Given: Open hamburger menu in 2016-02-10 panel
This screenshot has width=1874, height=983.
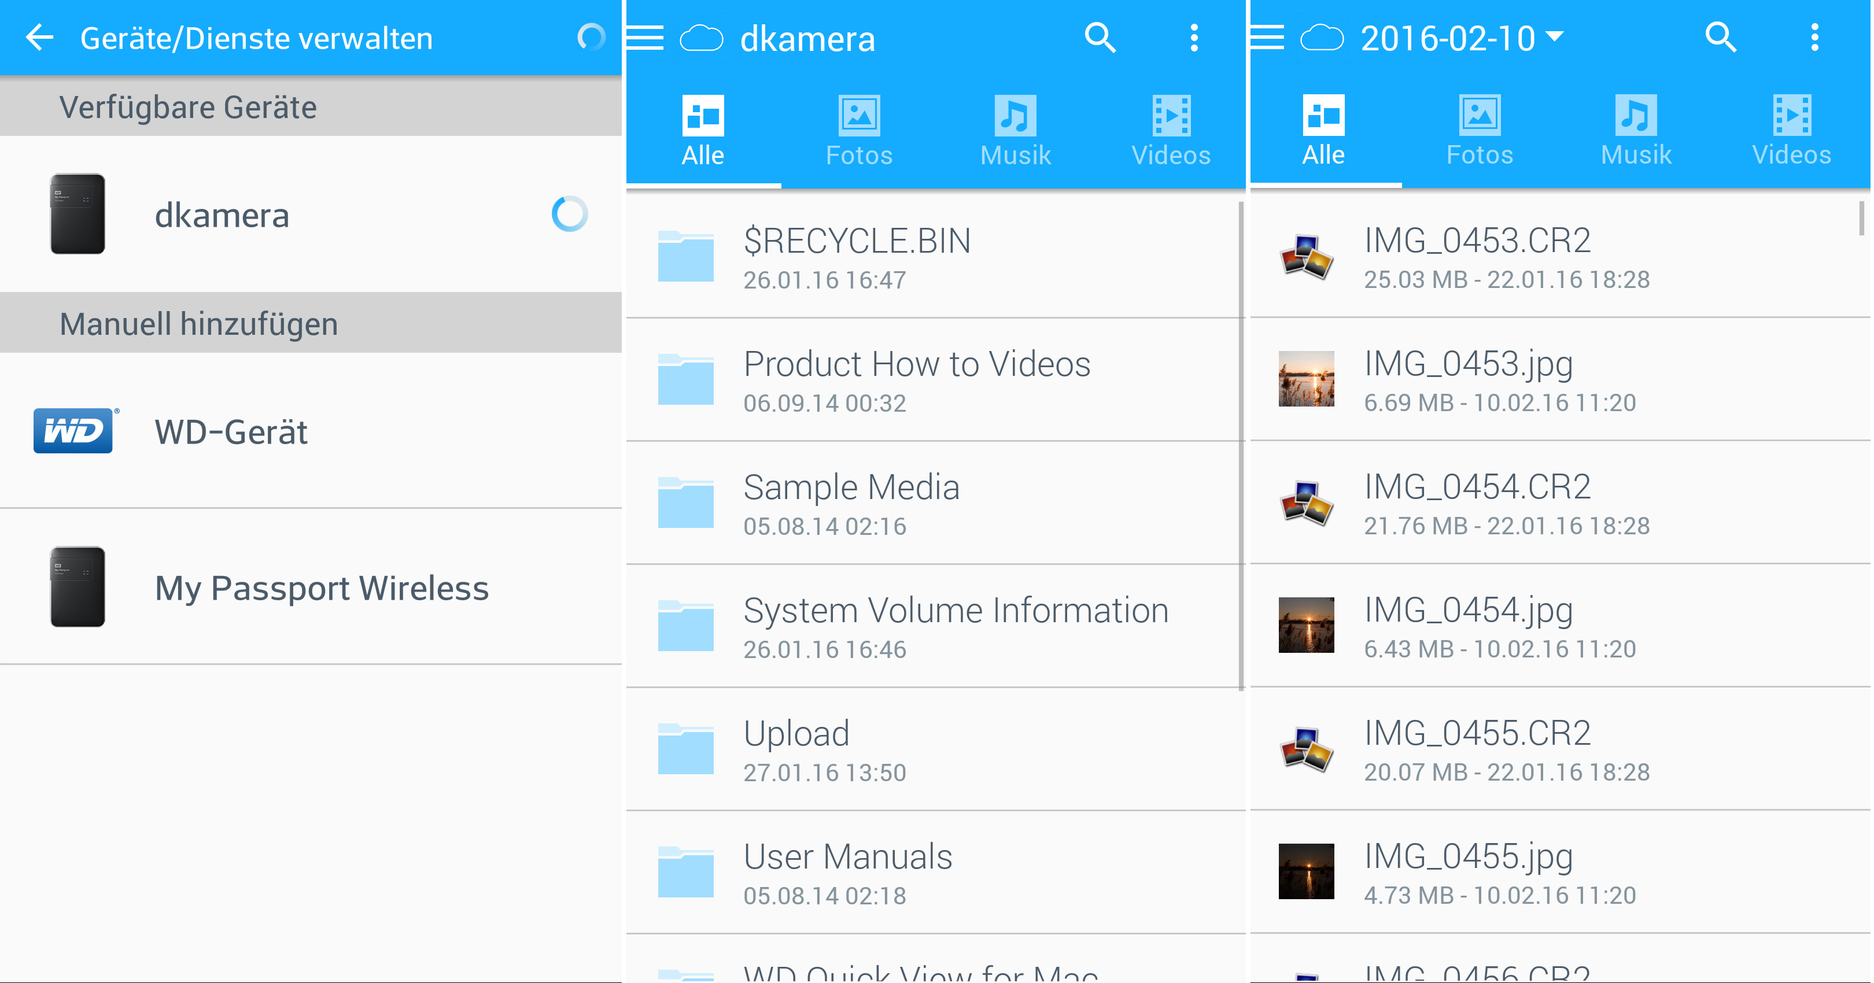Looking at the screenshot, I should [x=1267, y=38].
